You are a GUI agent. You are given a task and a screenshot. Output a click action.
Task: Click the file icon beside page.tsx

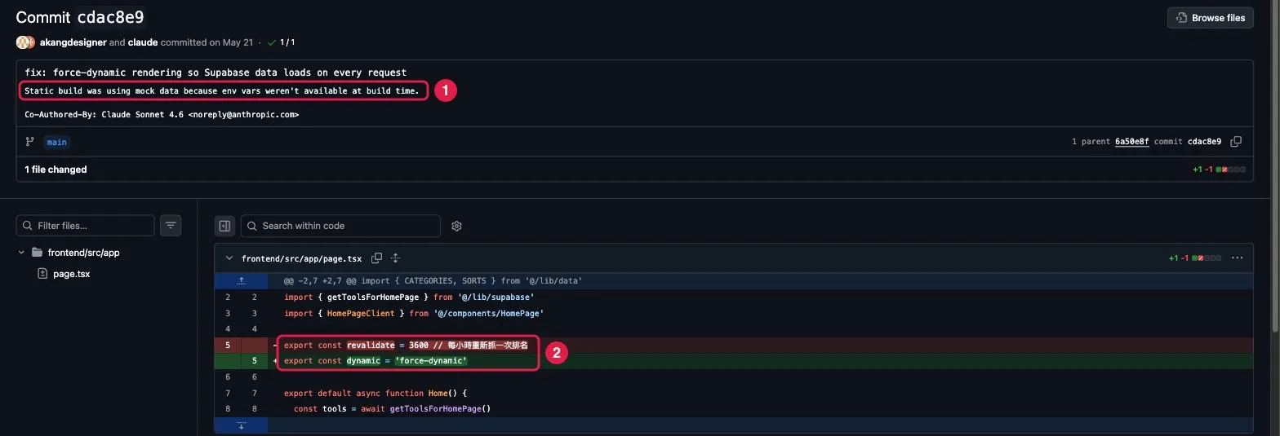(42, 274)
